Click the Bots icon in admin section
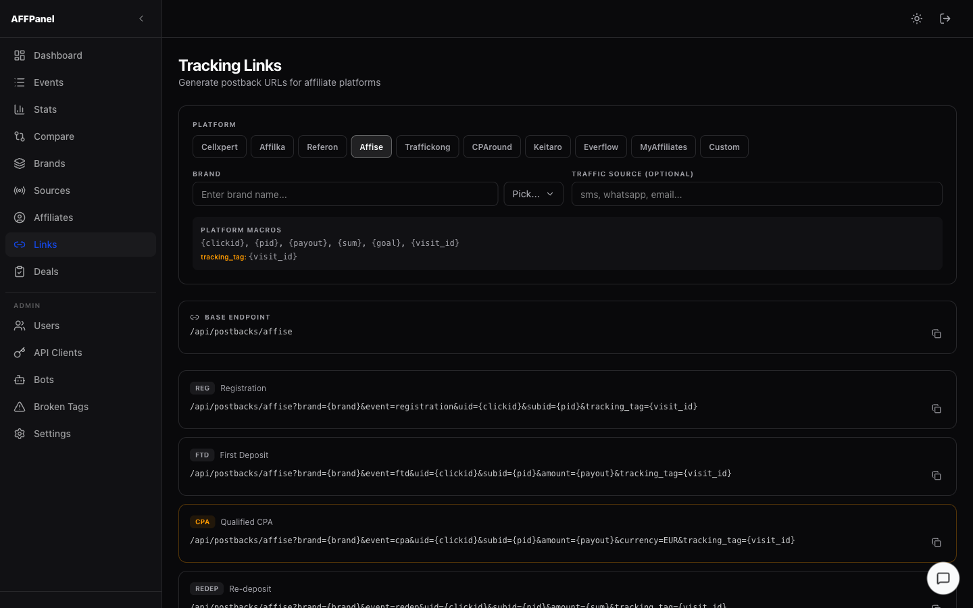 [19, 380]
